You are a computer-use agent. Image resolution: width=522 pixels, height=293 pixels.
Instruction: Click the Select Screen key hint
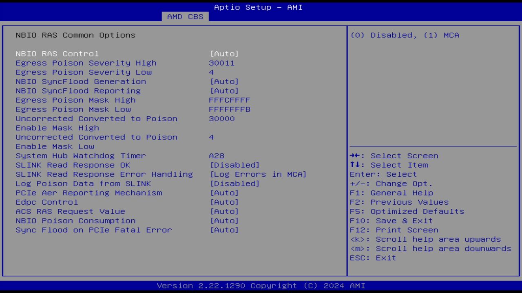pos(394,156)
